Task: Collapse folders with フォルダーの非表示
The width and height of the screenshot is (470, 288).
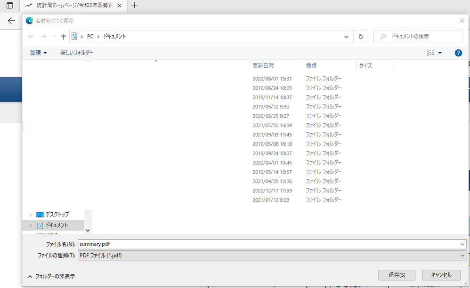Action: 51,276
